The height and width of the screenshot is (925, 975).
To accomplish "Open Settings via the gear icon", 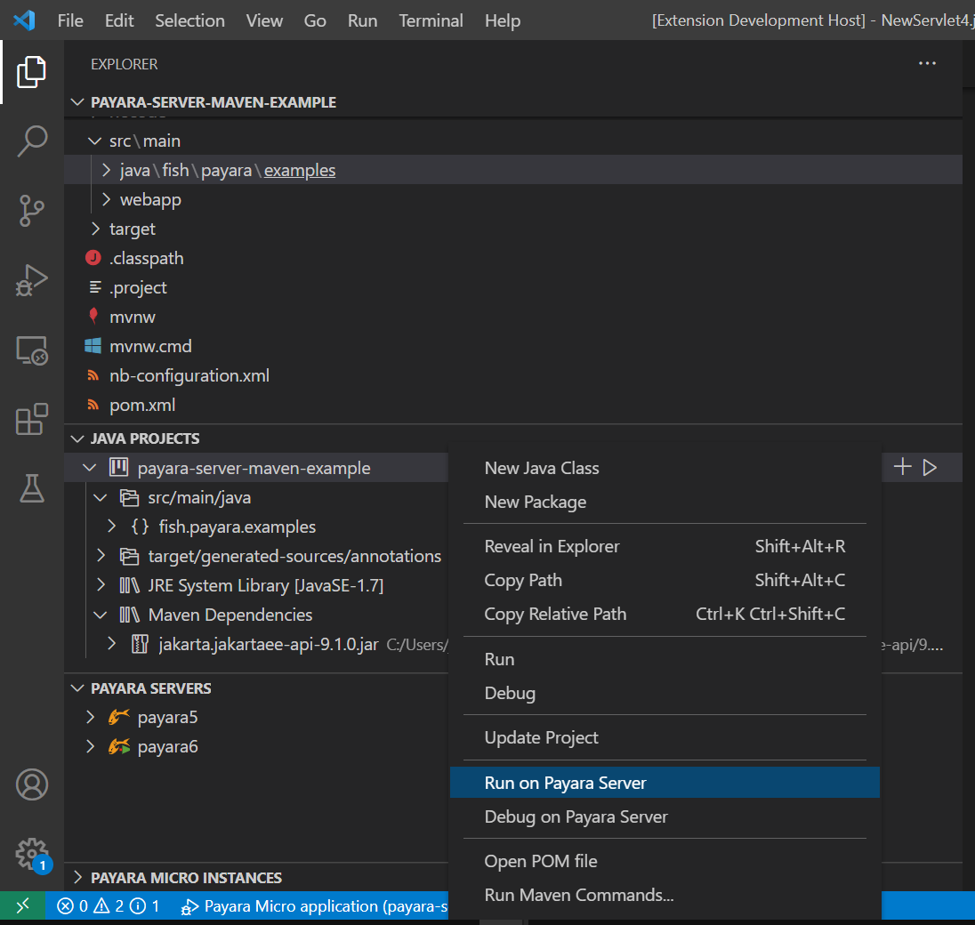I will click(32, 853).
